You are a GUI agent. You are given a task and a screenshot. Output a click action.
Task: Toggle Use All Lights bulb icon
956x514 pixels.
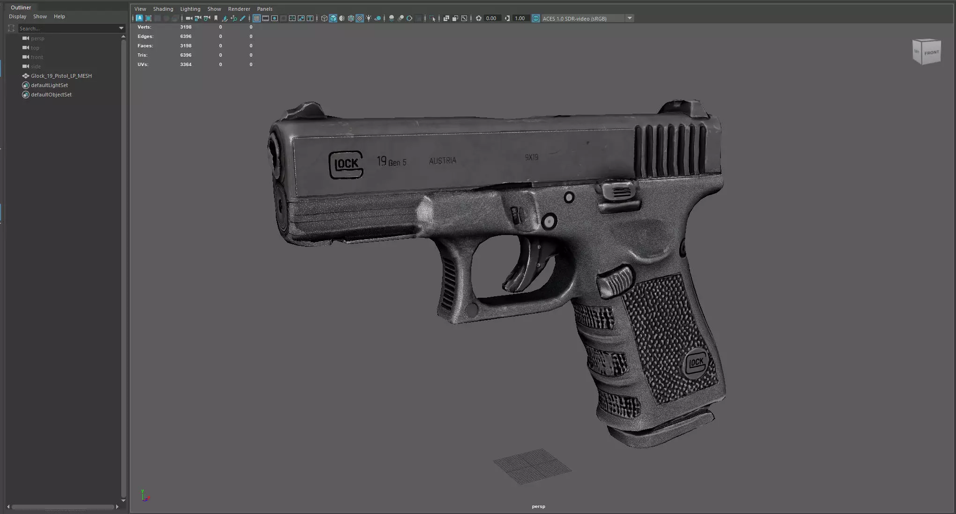369,18
